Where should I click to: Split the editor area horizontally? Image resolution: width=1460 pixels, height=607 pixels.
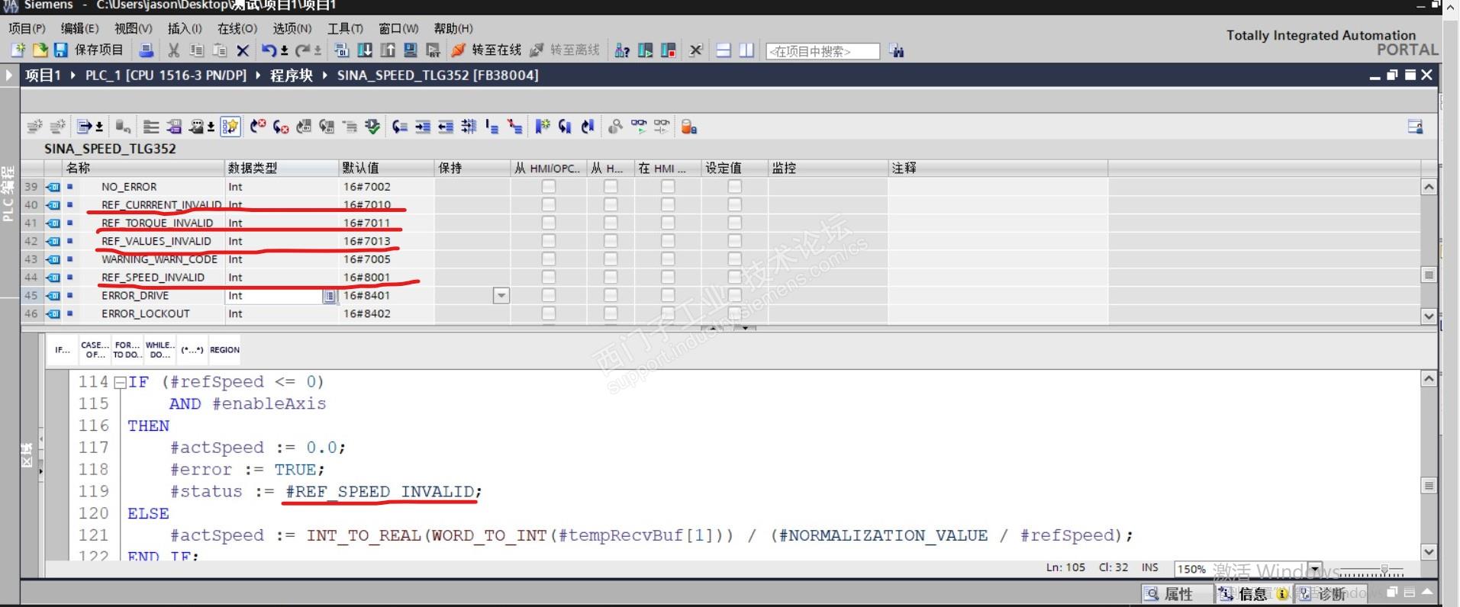coord(724,50)
